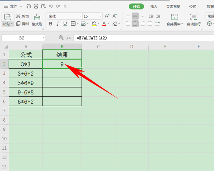The height and width of the screenshot is (171, 214).
Task: Click the cell style drawing icon
Action: (x=83, y=24)
